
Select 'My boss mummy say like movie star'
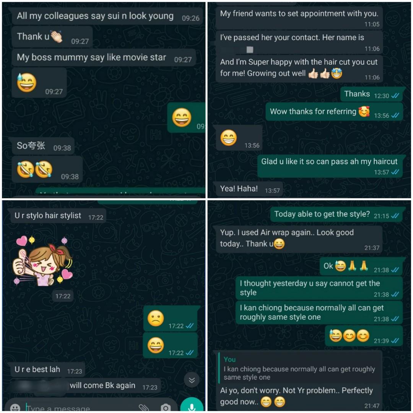coord(104,58)
